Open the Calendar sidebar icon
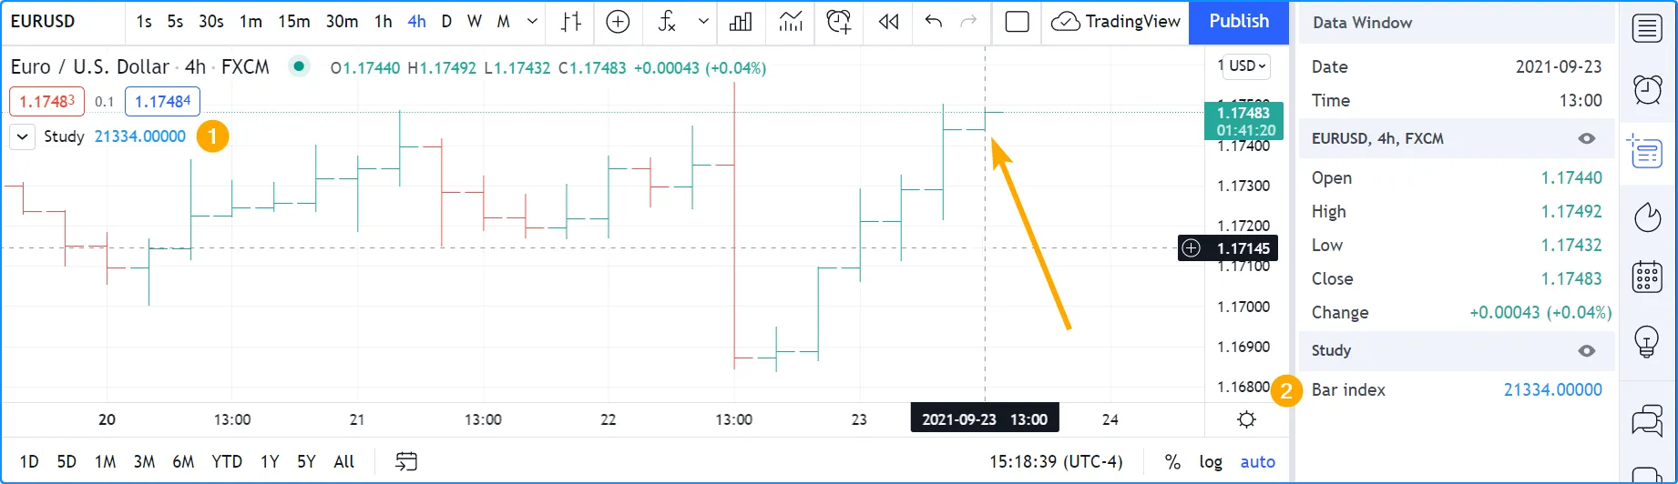Image resolution: width=1678 pixels, height=484 pixels. (1647, 277)
